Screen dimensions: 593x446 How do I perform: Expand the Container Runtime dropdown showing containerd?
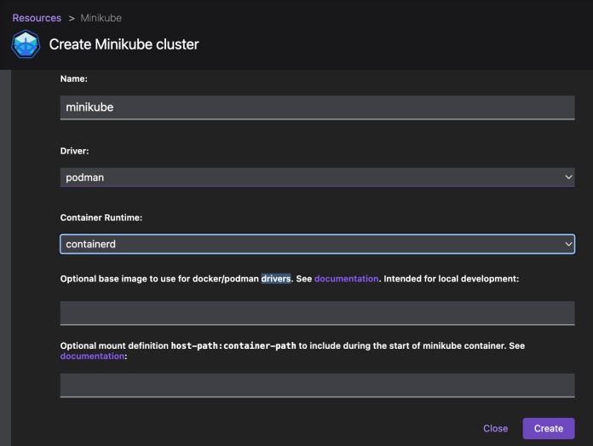pyautogui.click(x=317, y=244)
